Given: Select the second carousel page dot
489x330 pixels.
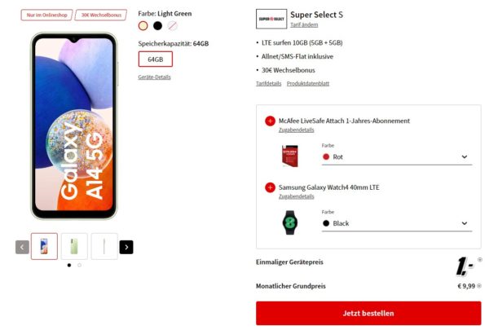Looking at the screenshot, I should click(80, 265).
